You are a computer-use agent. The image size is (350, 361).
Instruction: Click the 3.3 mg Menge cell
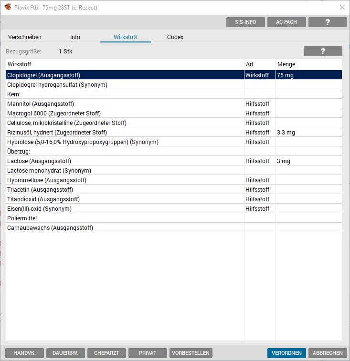pyautogui.click(x=309, y=133)
